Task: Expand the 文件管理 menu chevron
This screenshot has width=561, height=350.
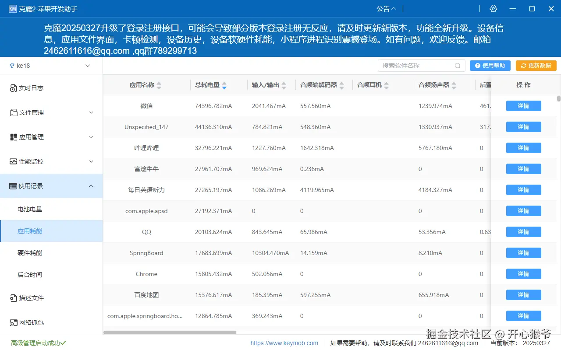Action: (x=91, y=112)
